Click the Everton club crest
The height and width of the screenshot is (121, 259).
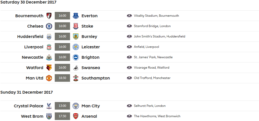(76, 16)
